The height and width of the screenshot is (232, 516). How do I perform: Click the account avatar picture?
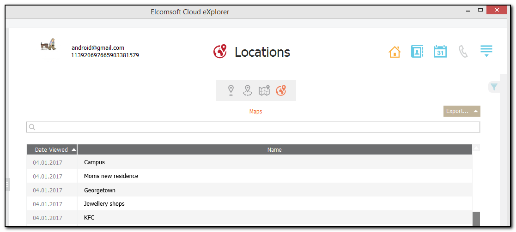[49, 44]
